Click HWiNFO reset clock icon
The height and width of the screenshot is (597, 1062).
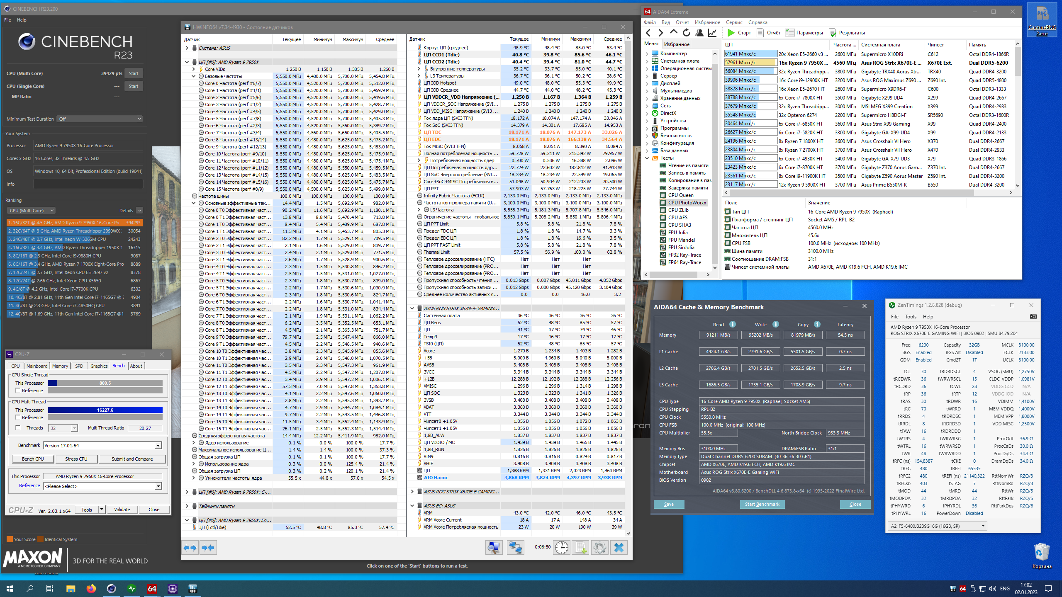point(561,548)
